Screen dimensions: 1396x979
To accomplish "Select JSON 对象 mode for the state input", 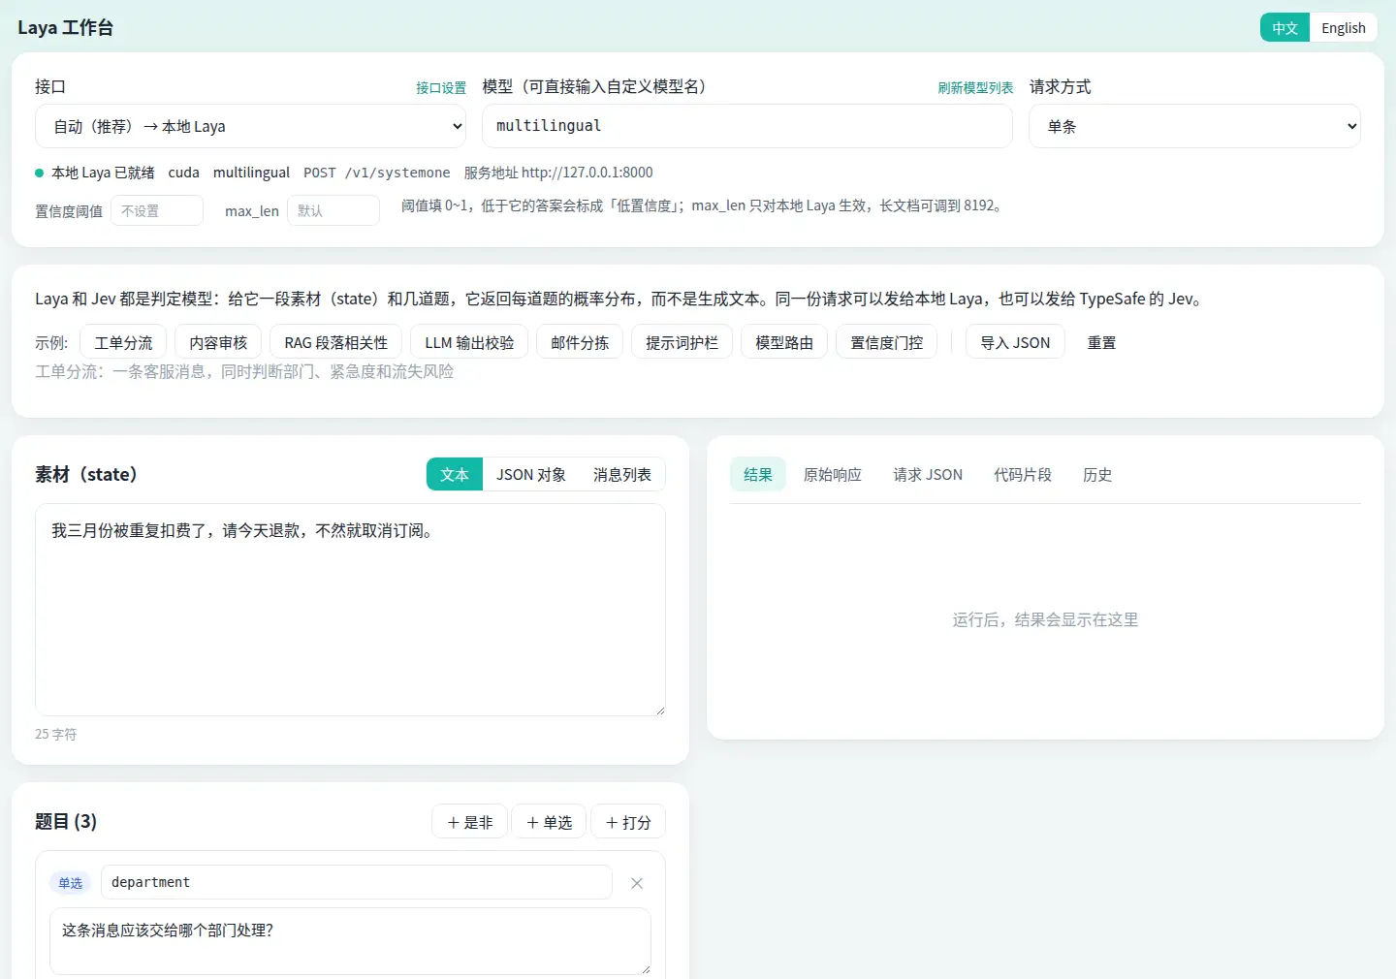I will click(x=531, y=474).
